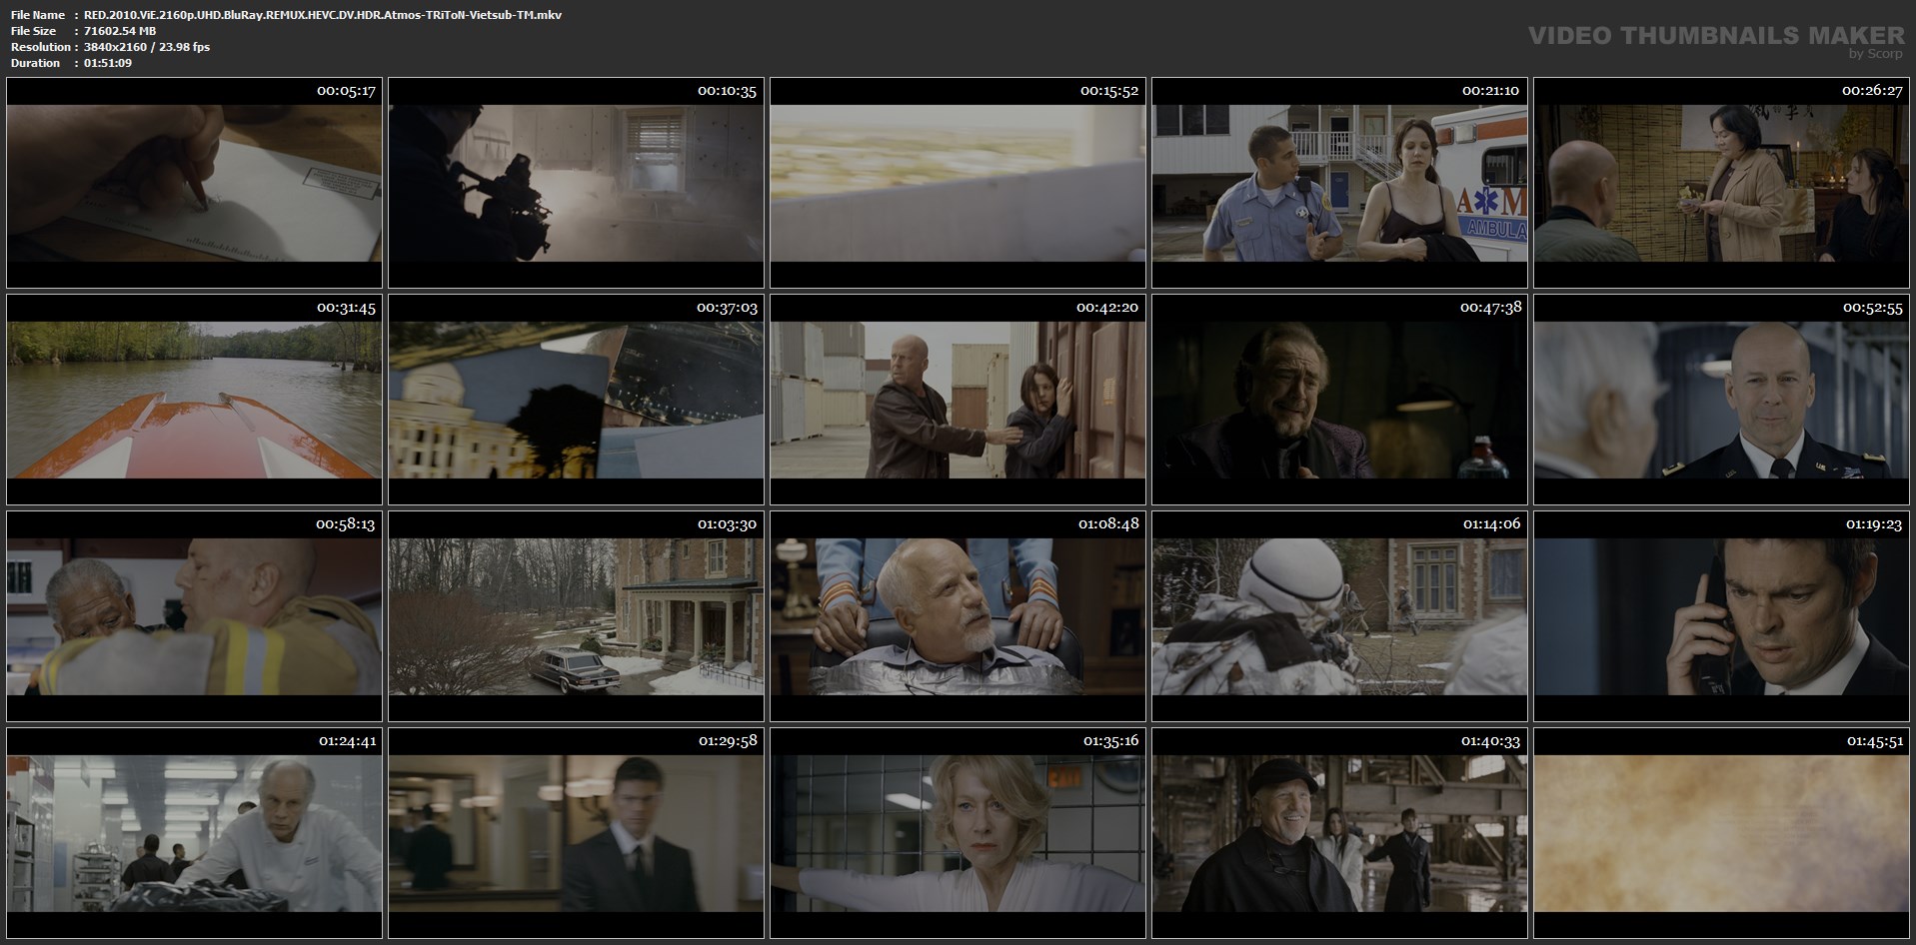The height and width of the screenshot is (945, 1916).
Task: Click the 'File Size' label
Action: click(33, 31)
